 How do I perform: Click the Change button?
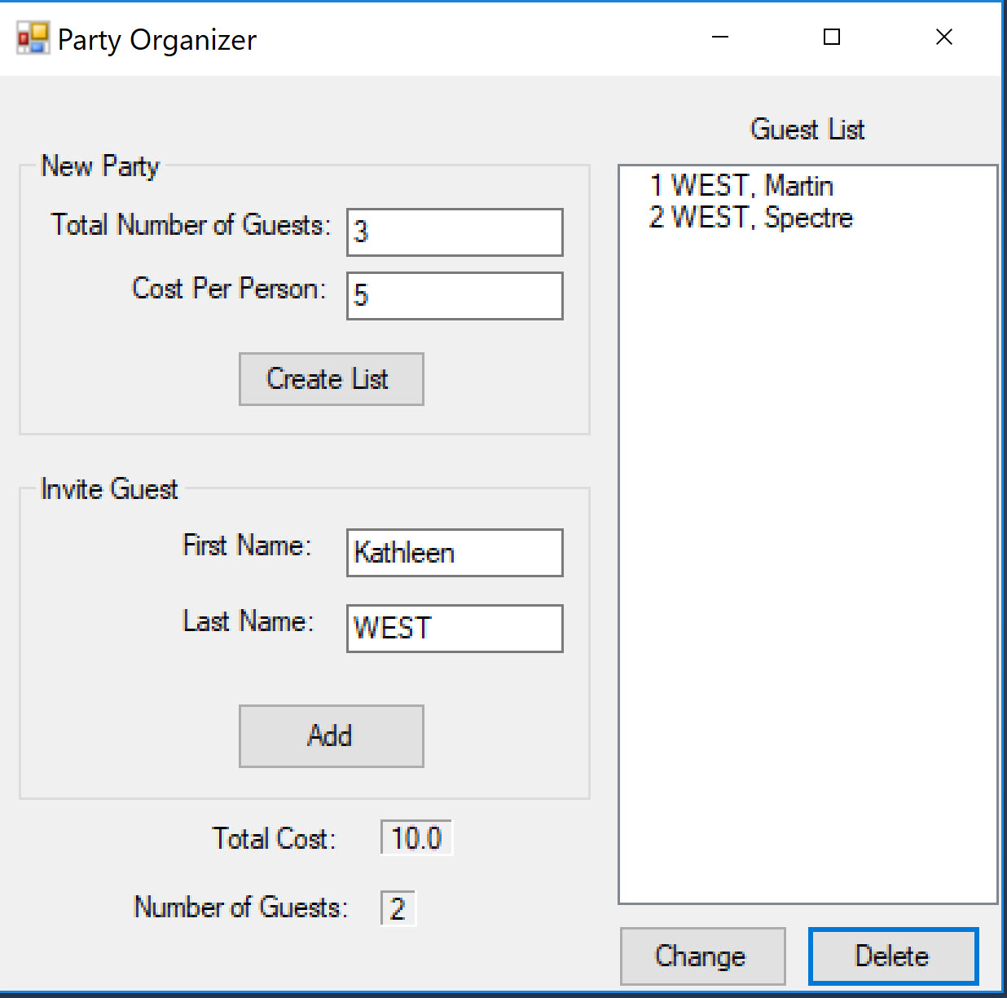pyautogui.click(x=703, y=956)
